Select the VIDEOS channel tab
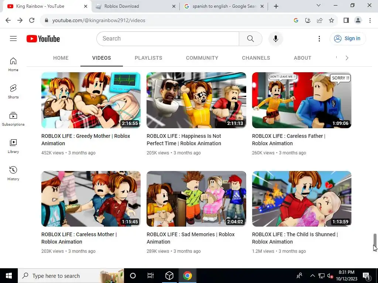This screenshot has height=283, width=378. [102, 58]
